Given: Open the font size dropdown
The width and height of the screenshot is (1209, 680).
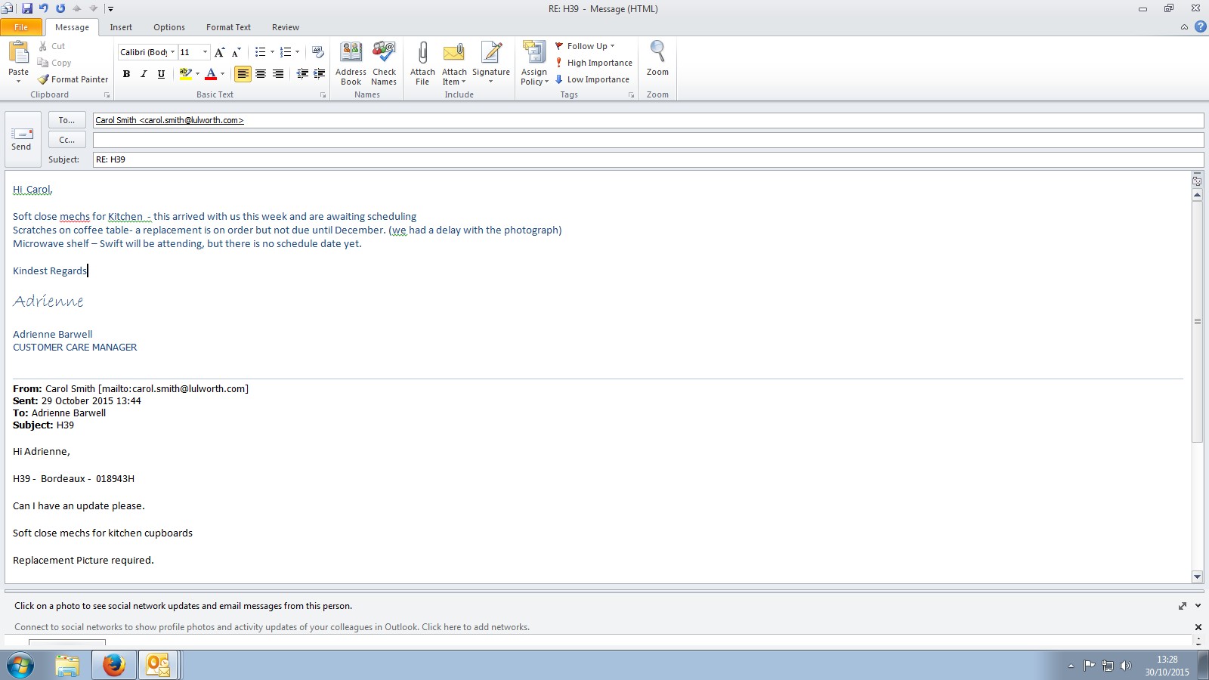Looking at the screenshot, I should coord(205,52).
